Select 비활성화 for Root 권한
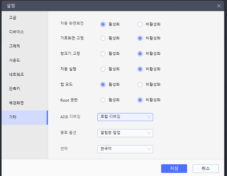This screenshot has height=176, width=227. coord(140,100)
